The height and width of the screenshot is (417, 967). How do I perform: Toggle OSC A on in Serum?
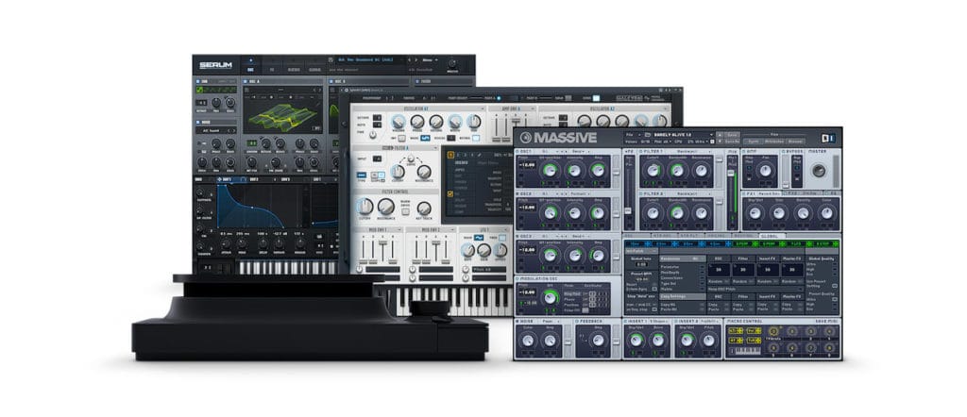pos(245,81)
